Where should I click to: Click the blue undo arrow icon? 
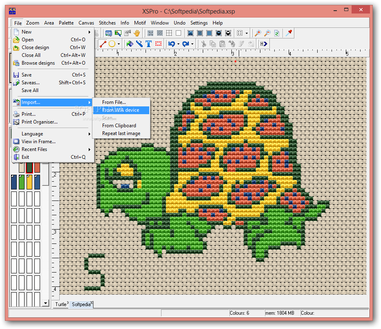(172, 44)
